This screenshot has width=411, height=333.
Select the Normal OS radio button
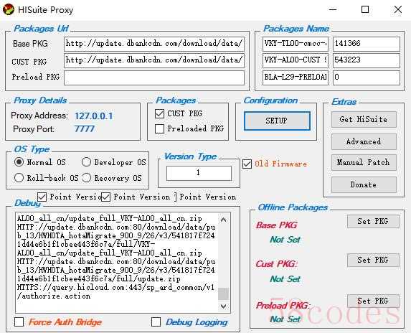pyautogui.click(x=19, y=162)
